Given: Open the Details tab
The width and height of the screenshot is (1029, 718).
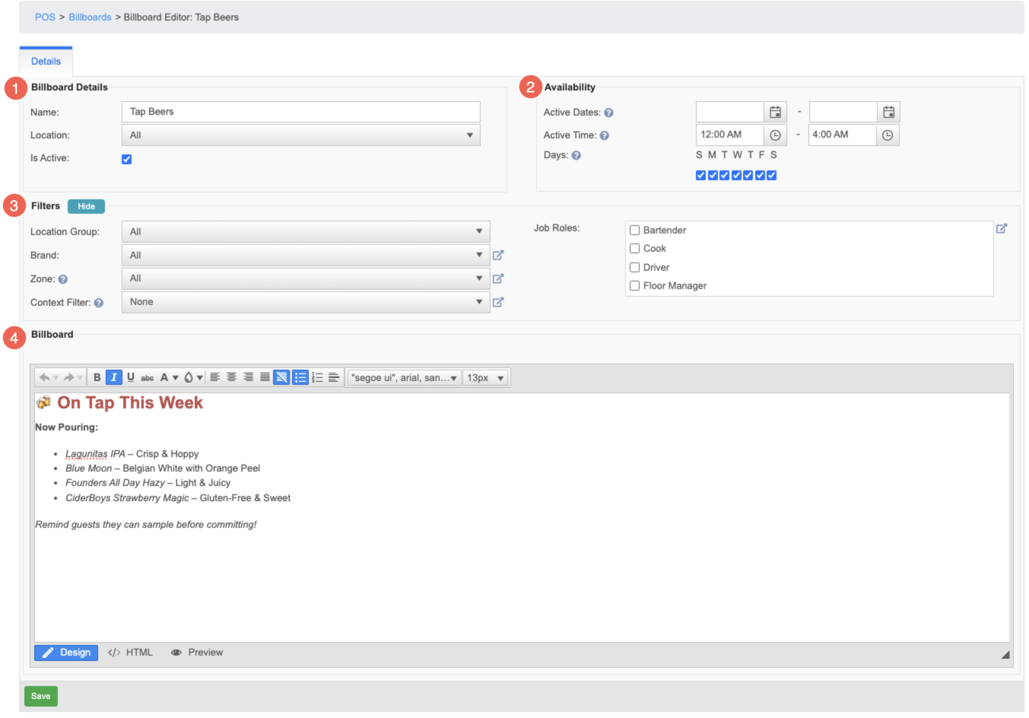Looking at the screenshot, I should (46, 61).
